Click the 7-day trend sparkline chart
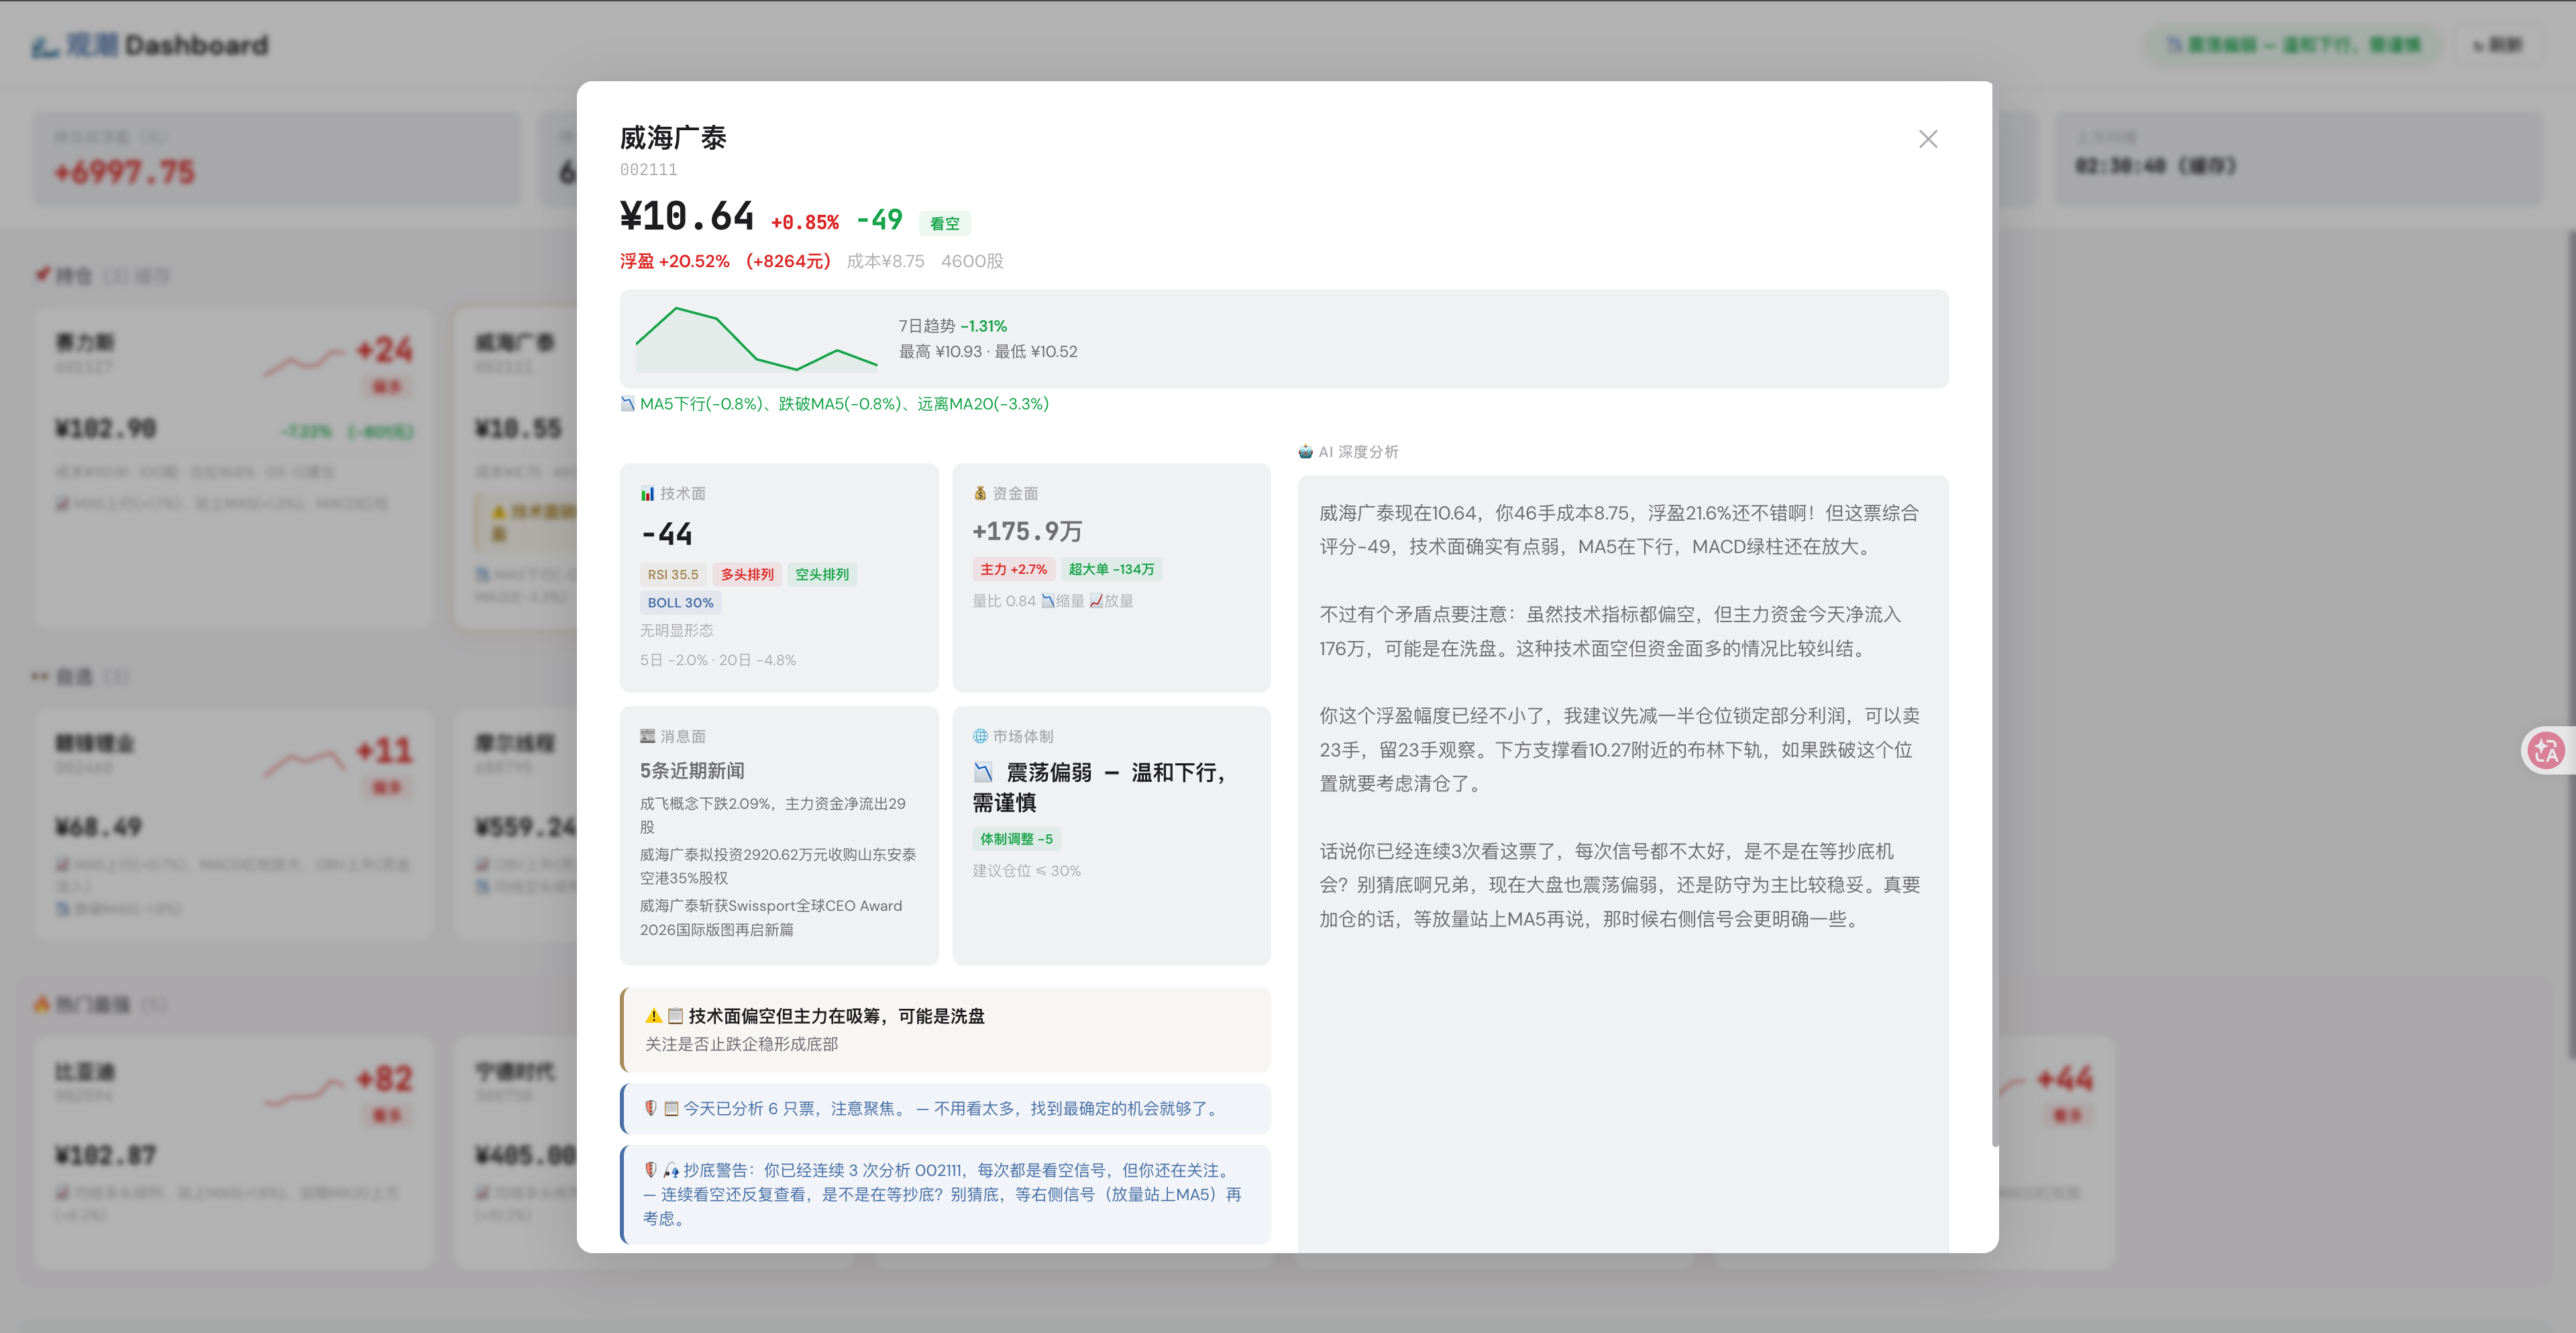The image size is (2576, 1333). [757, 339]
